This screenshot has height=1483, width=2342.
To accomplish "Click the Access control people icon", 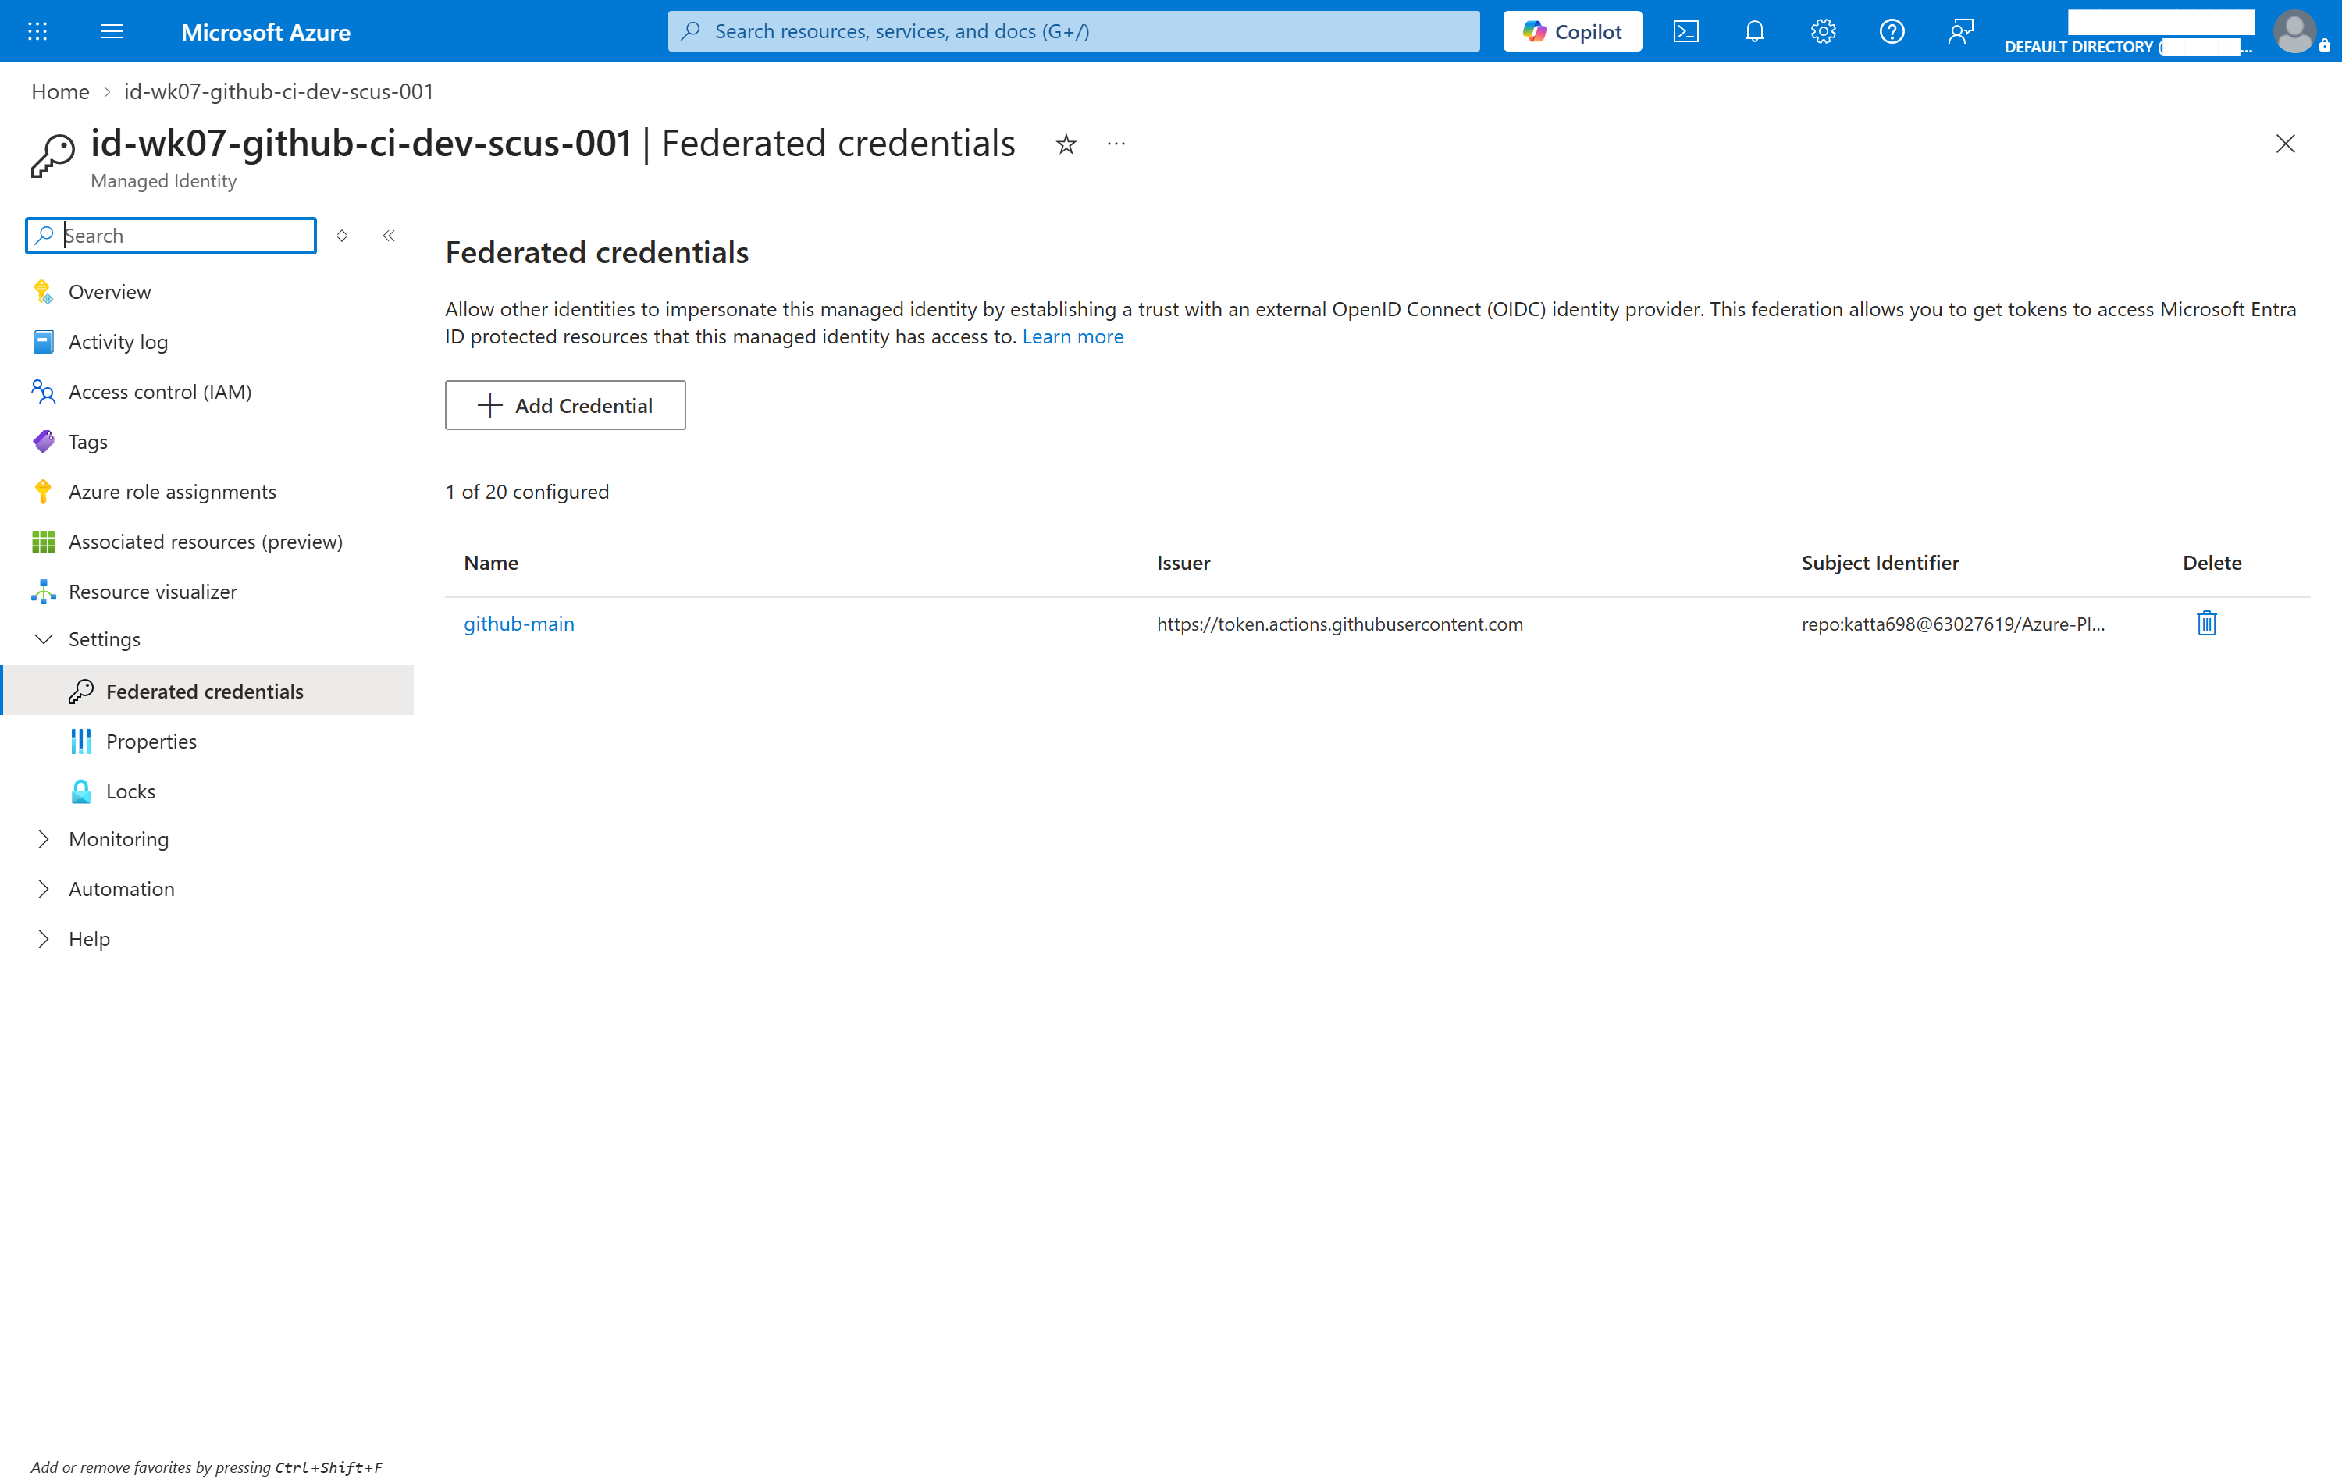I will click(x=43, y=392).
